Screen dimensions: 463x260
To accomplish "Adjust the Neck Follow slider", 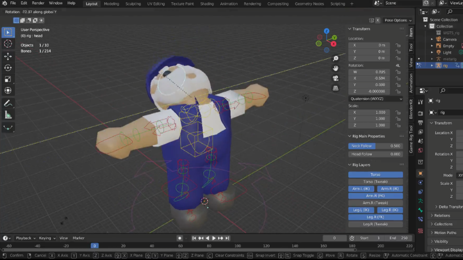I will [375, 146].
